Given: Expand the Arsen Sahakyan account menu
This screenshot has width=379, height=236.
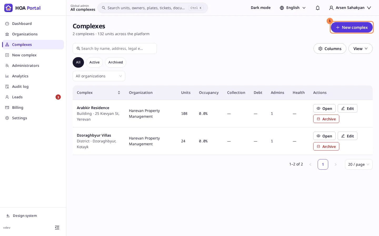Looking at the screenshot, I should click(x=350, y=8).
